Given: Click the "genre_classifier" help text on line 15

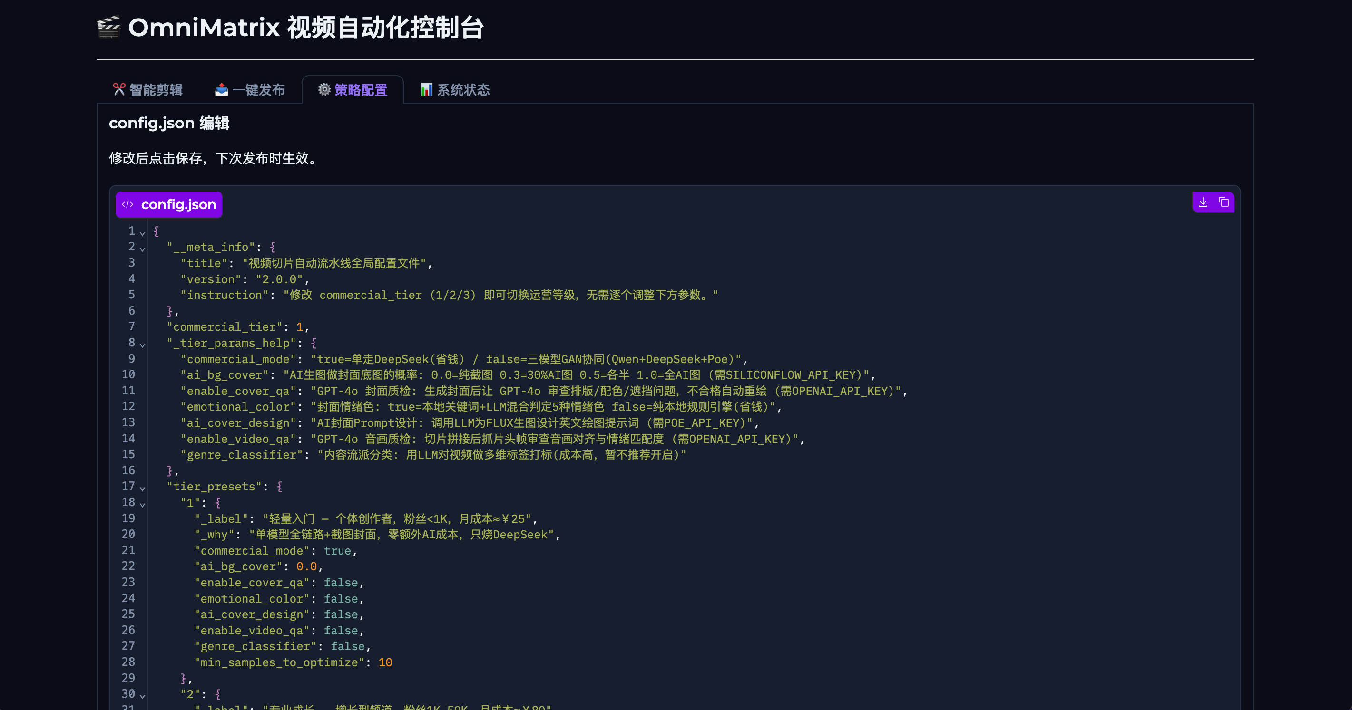Looking at the screenshot, I should pos(433,455).
